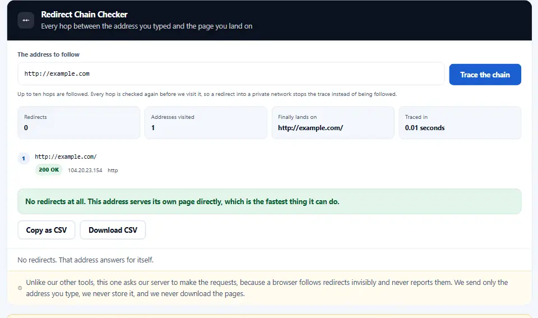Click Copy as CSV button
Screen dimensions: 538x318
click(47, 230)
